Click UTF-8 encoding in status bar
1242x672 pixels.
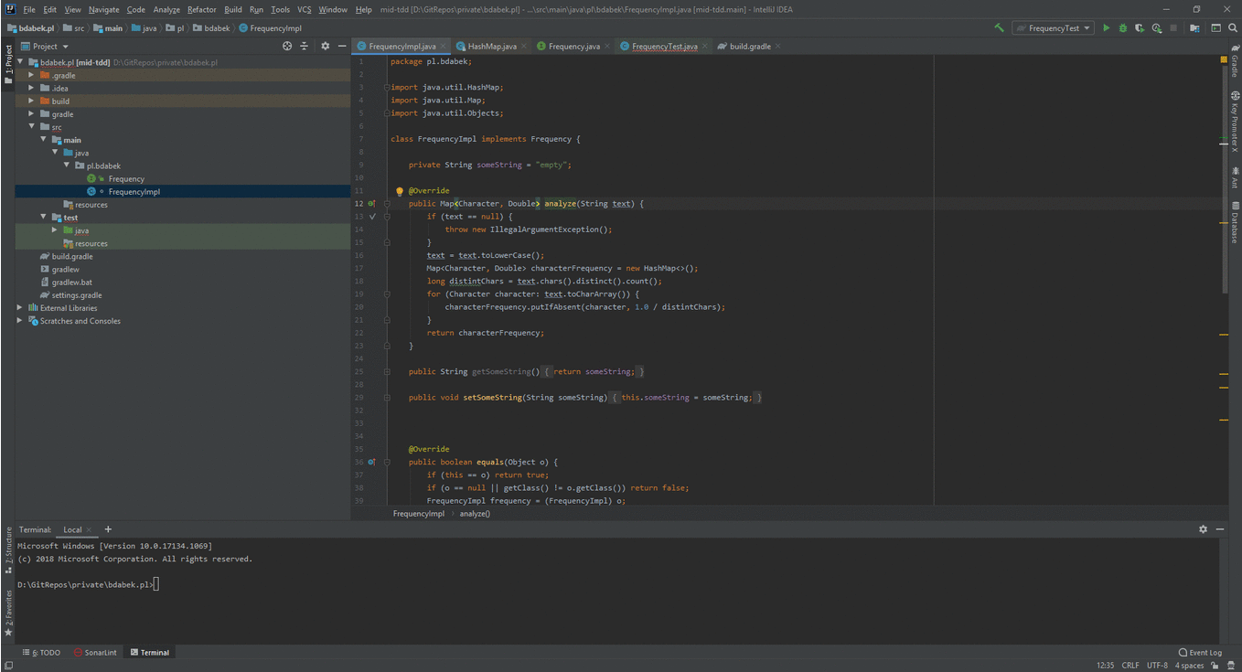(1157, 666)
